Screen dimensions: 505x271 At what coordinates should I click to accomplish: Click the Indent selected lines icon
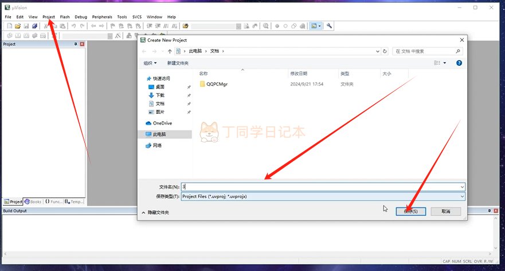click(150, 26)
